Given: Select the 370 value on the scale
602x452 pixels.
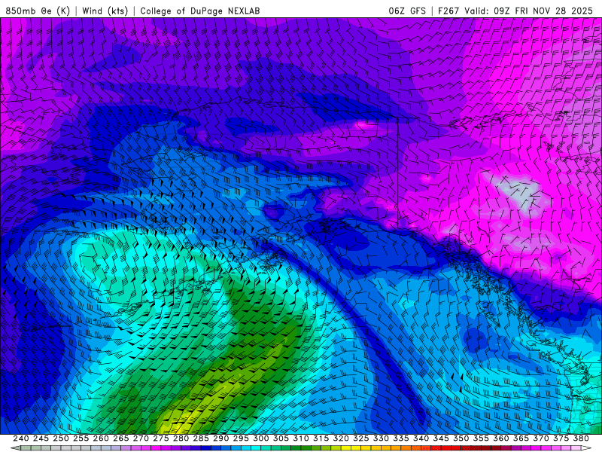Looking at the screenshot, I should tap(541, 438).
